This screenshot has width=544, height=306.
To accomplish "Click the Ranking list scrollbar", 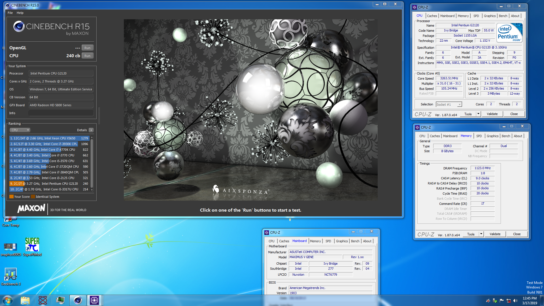I will point(92,164).
